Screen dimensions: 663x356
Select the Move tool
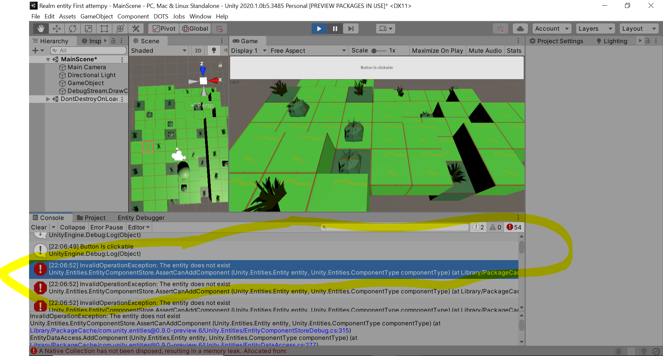[x=56, y=28]
